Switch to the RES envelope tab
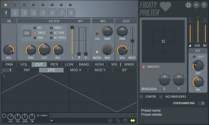This screenshot has width=209, height=125. pos(54,64)
